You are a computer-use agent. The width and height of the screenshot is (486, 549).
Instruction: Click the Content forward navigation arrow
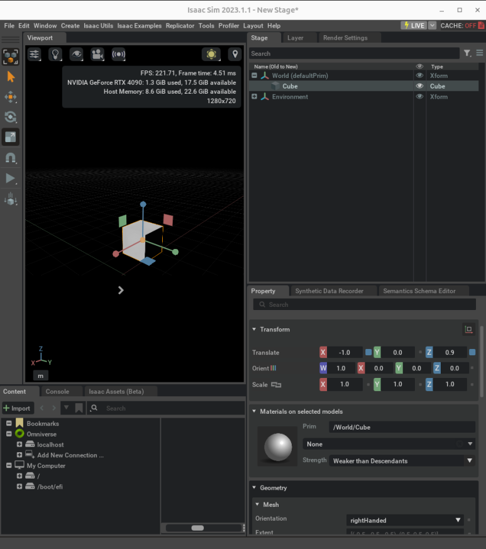pos(53,408)
